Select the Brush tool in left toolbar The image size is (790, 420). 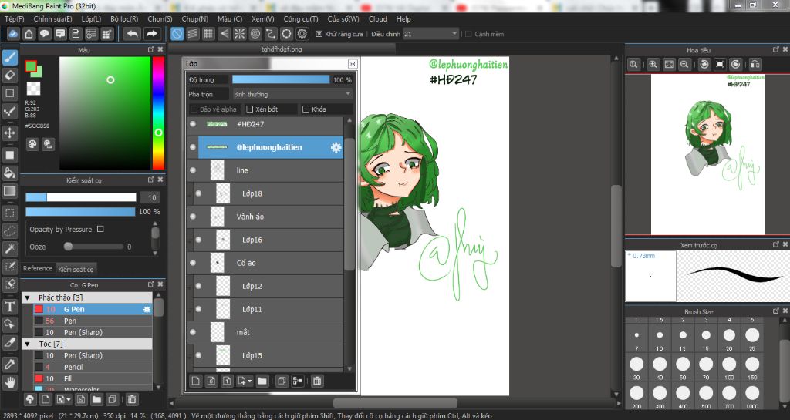point(9,58)
